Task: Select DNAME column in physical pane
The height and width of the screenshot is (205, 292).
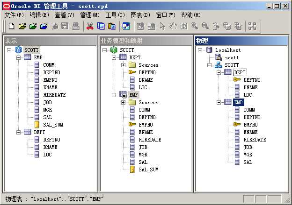Action: (x=250, y=87)
